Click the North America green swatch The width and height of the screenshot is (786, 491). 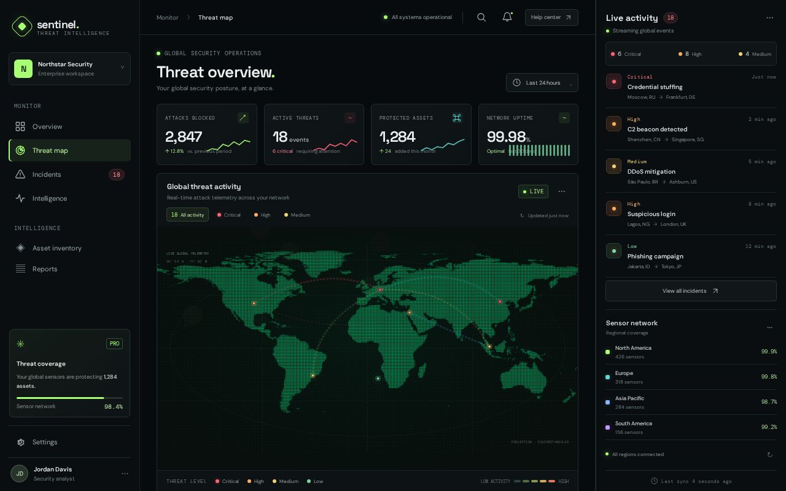click(x=608, y=352)
